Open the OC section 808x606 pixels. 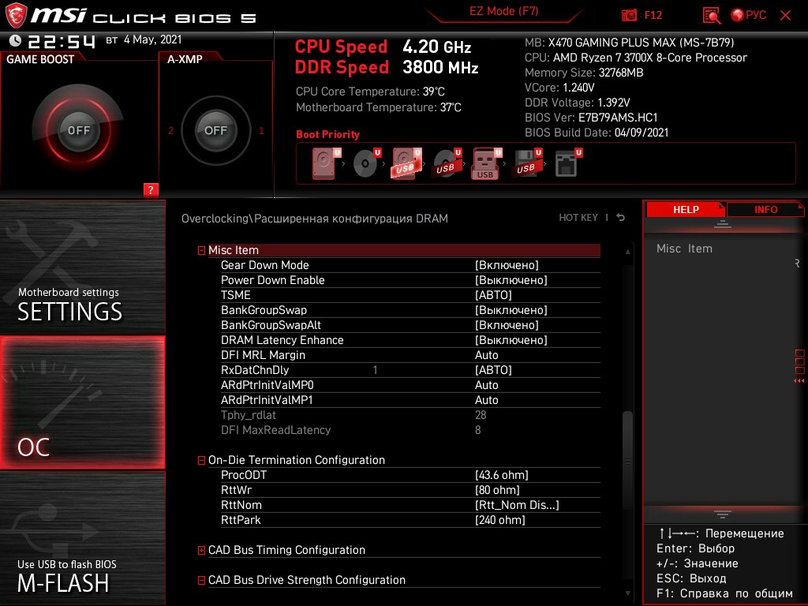[82, 402]
